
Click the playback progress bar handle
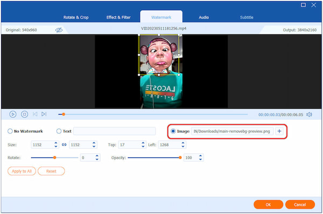coord(64,114)
